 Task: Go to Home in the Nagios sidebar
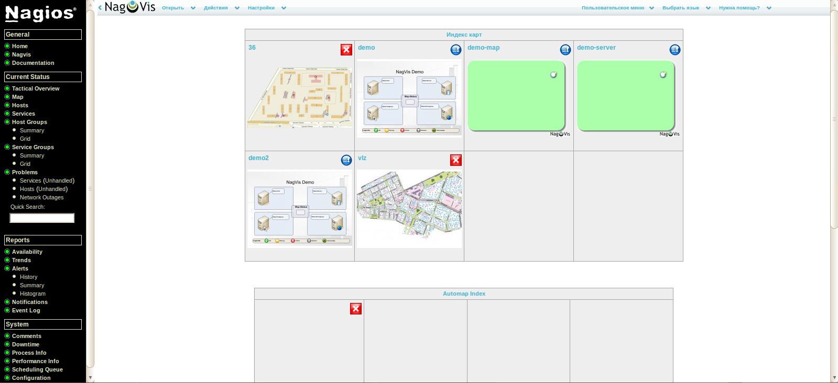tap(20, 46)
